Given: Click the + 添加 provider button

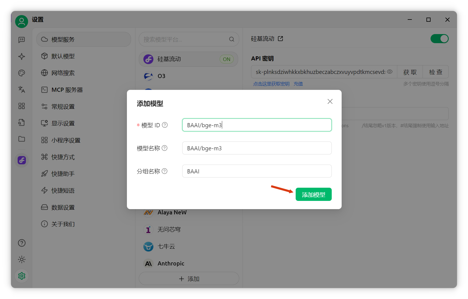Looking at the screenshot, I should 189,279.
